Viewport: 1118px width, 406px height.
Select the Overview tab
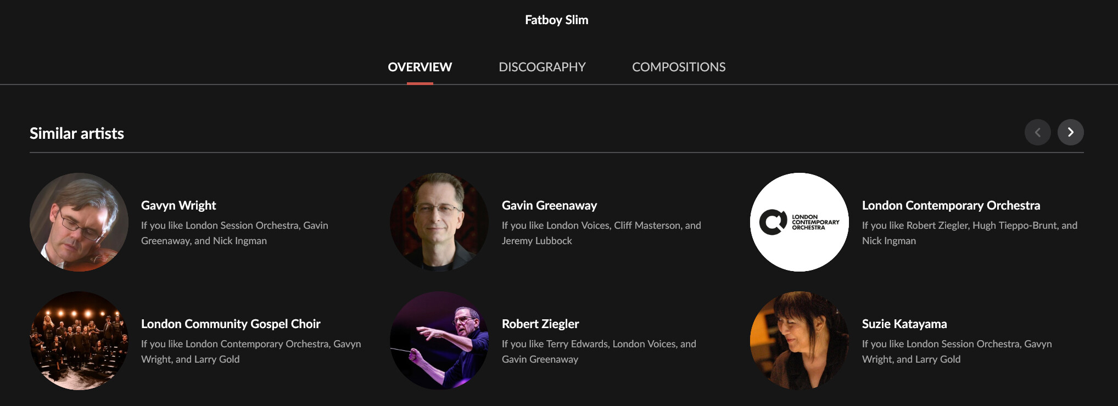tap(420, 67)
